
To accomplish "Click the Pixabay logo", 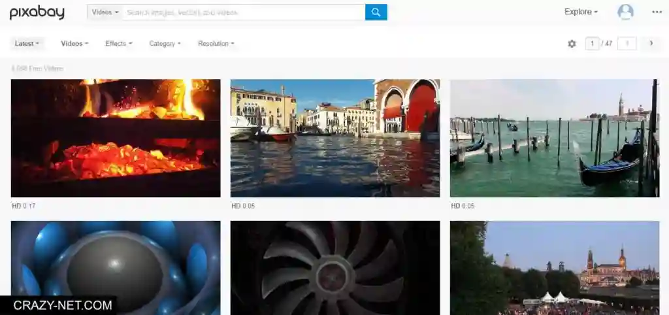I will tap(37, 13).
